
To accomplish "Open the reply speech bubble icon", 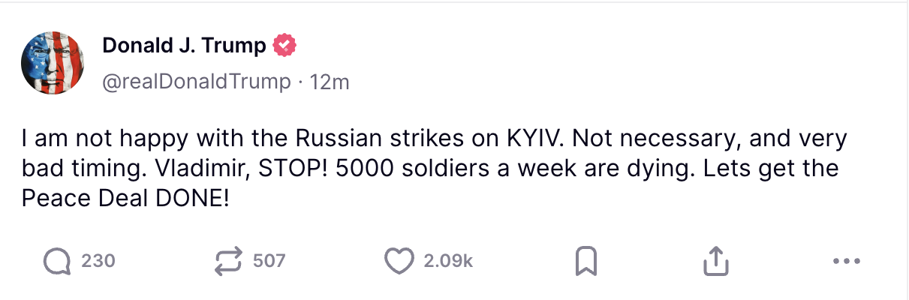I will point(57,261).
